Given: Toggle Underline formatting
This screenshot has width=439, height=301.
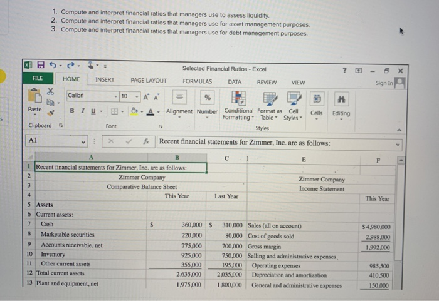Looking at the screenshot, I should [x=93, y=111].
